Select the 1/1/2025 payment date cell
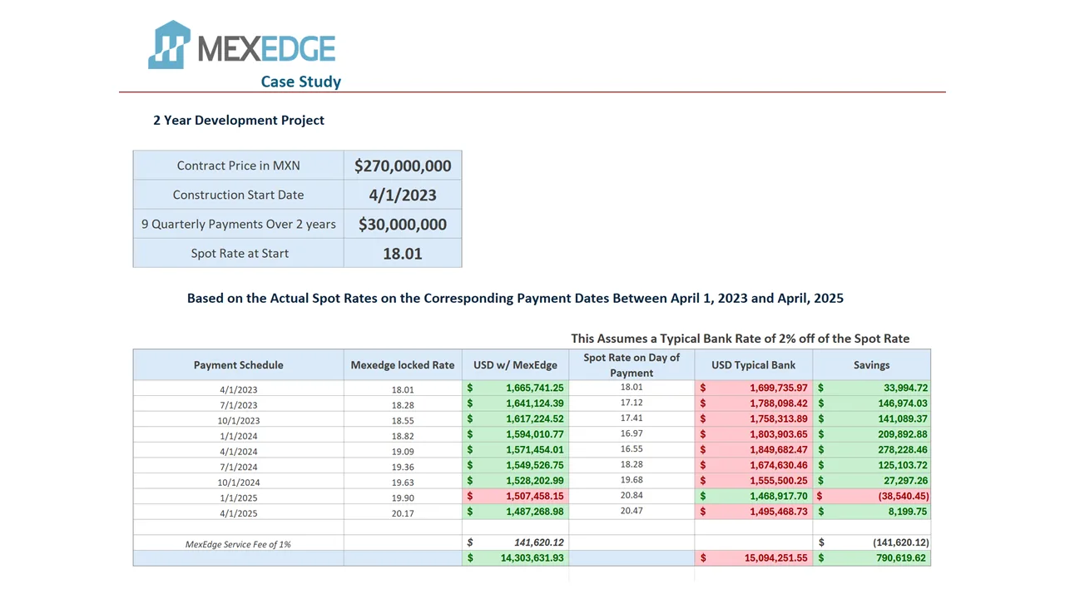The width and height of the screenshot is (1065, 599). 238,498
